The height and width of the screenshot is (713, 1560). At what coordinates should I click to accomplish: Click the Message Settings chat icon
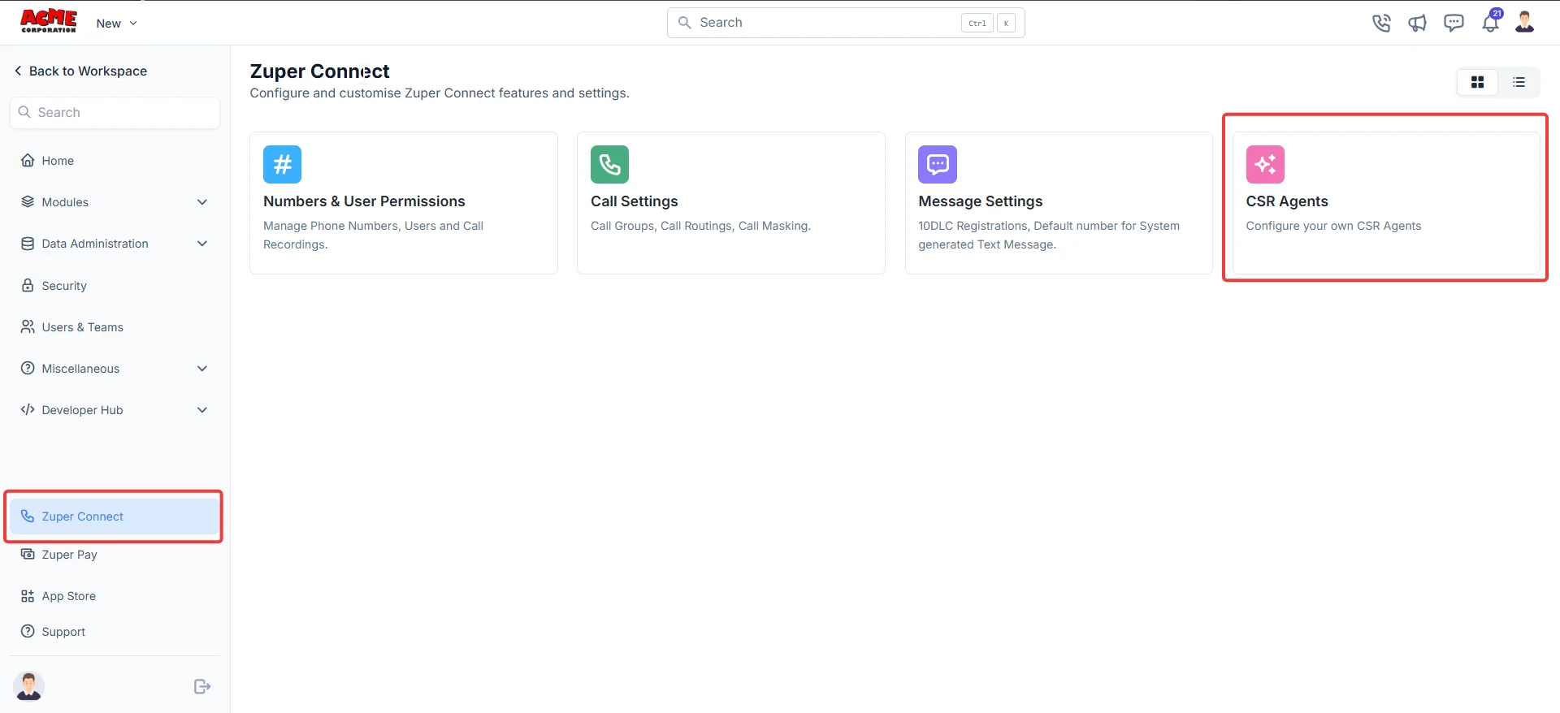tap(938, 165)
